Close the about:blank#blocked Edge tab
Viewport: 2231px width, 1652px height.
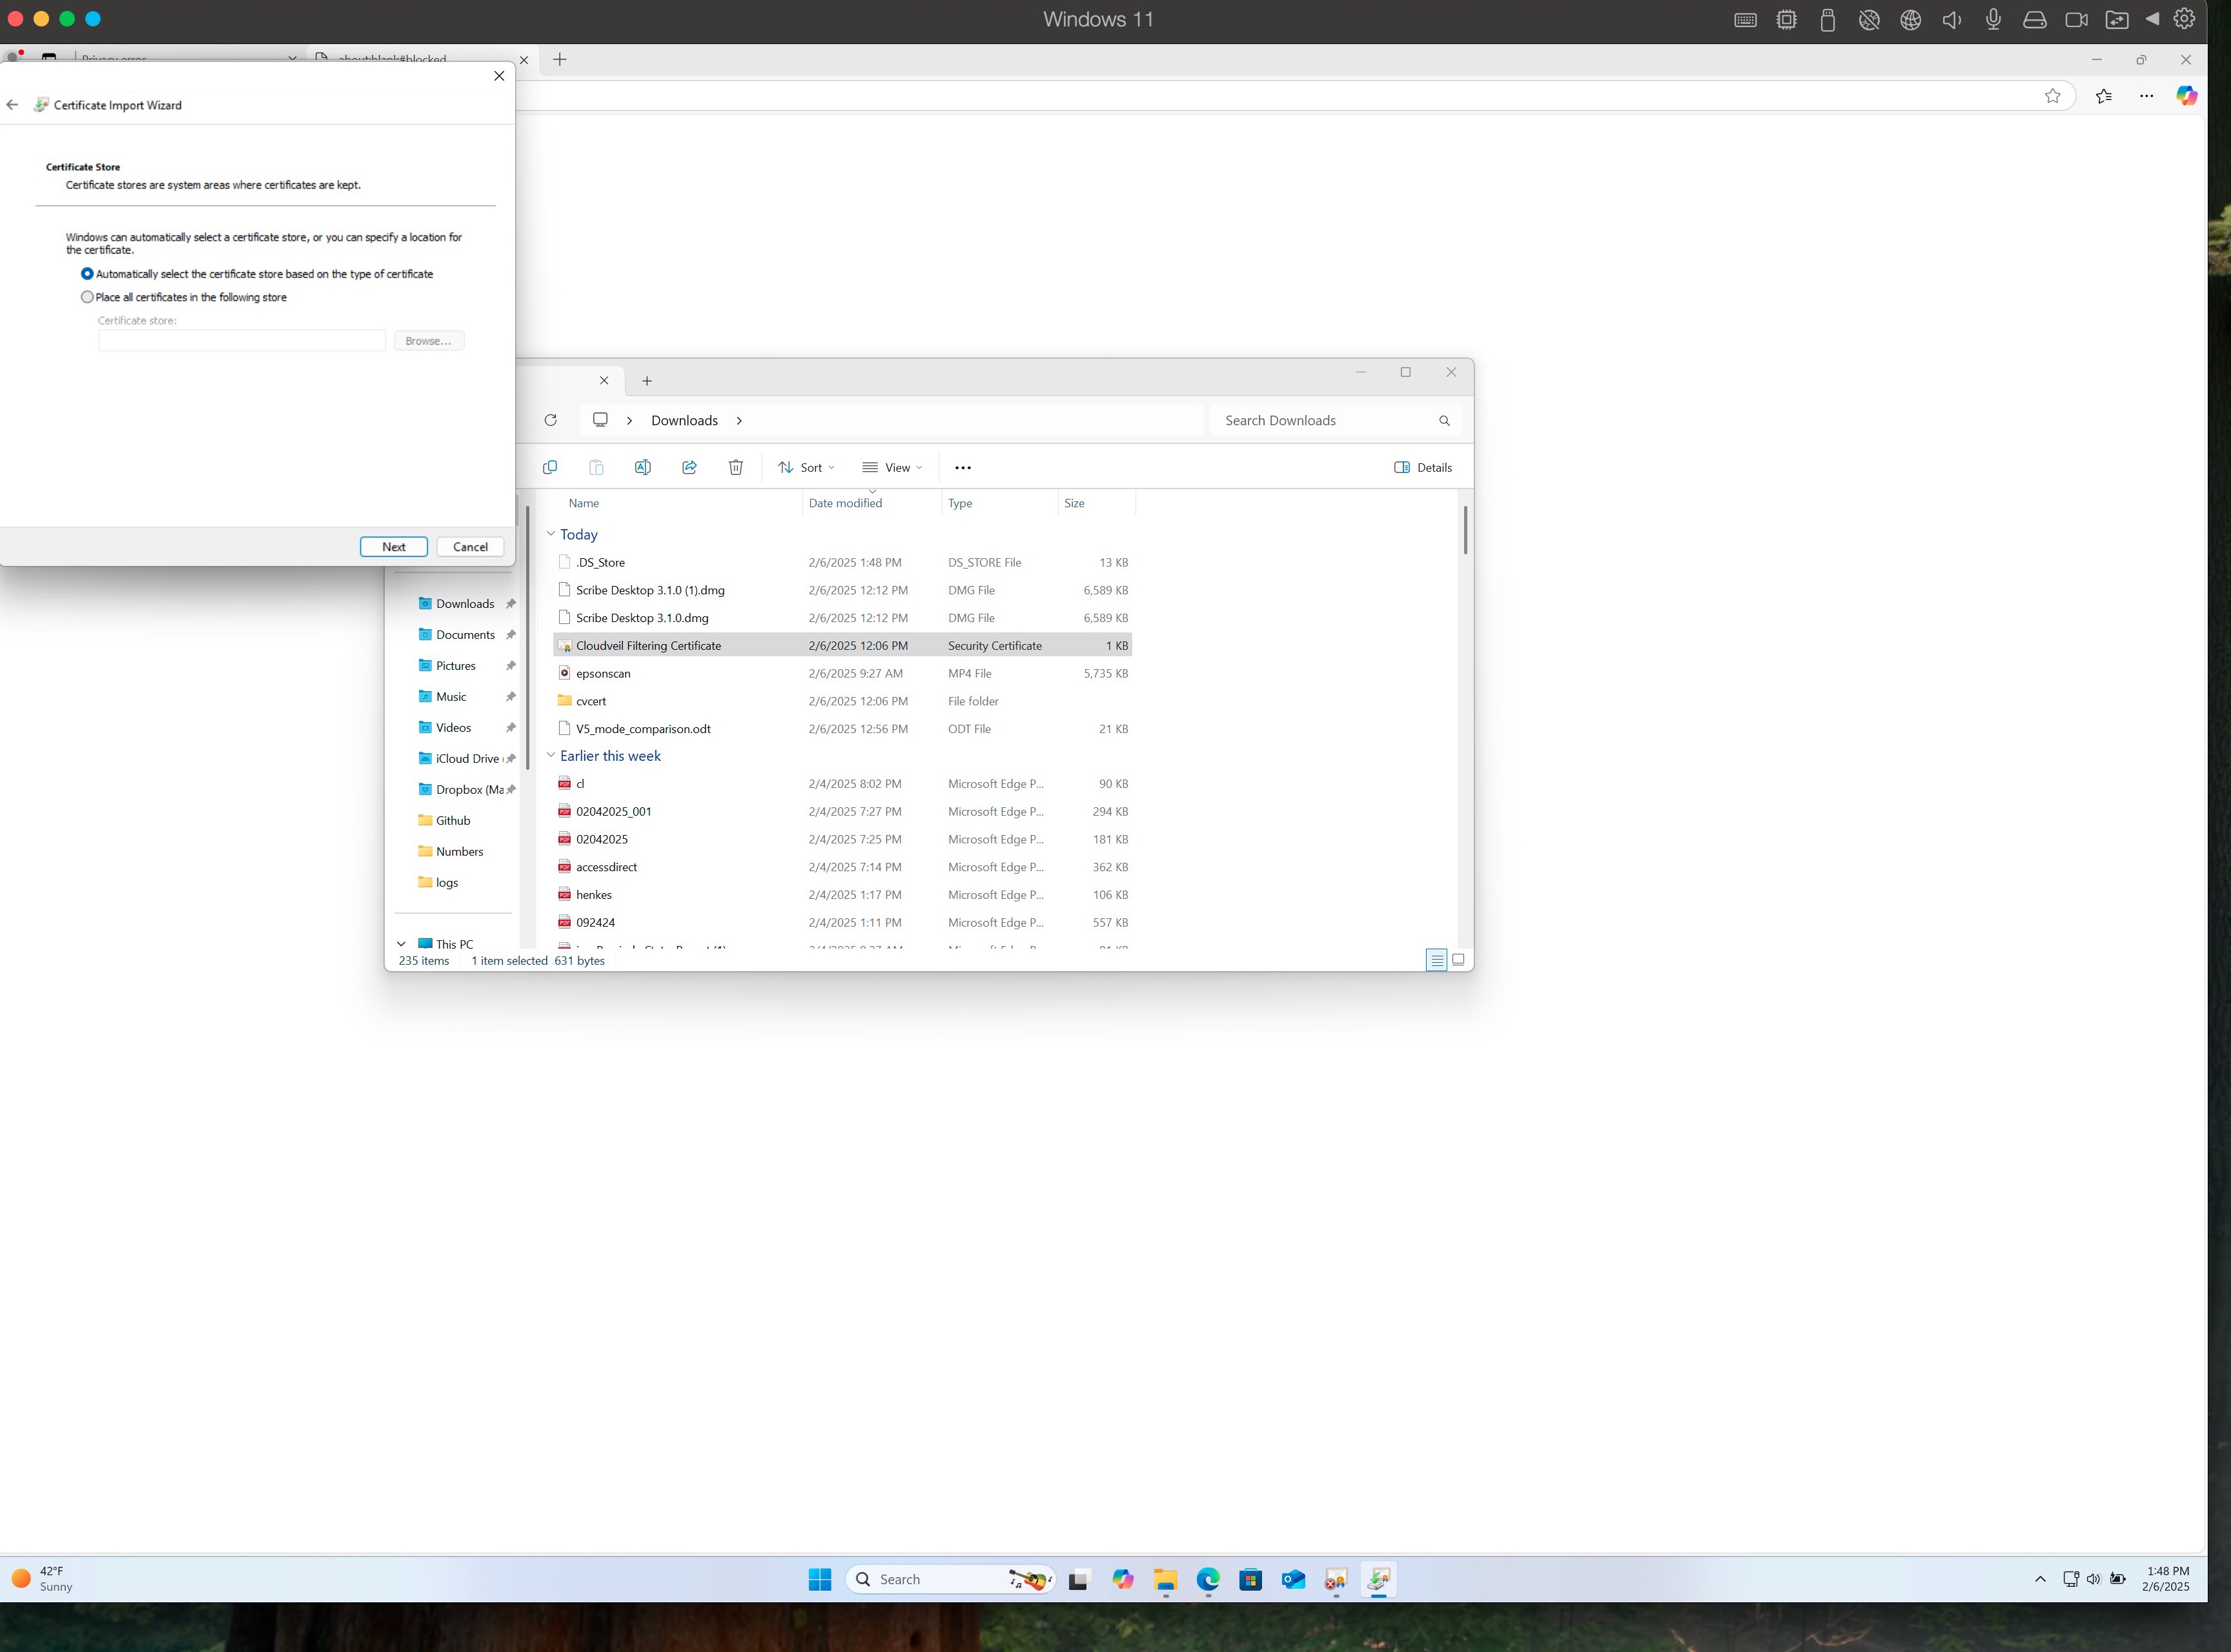[x=524, y=60]
